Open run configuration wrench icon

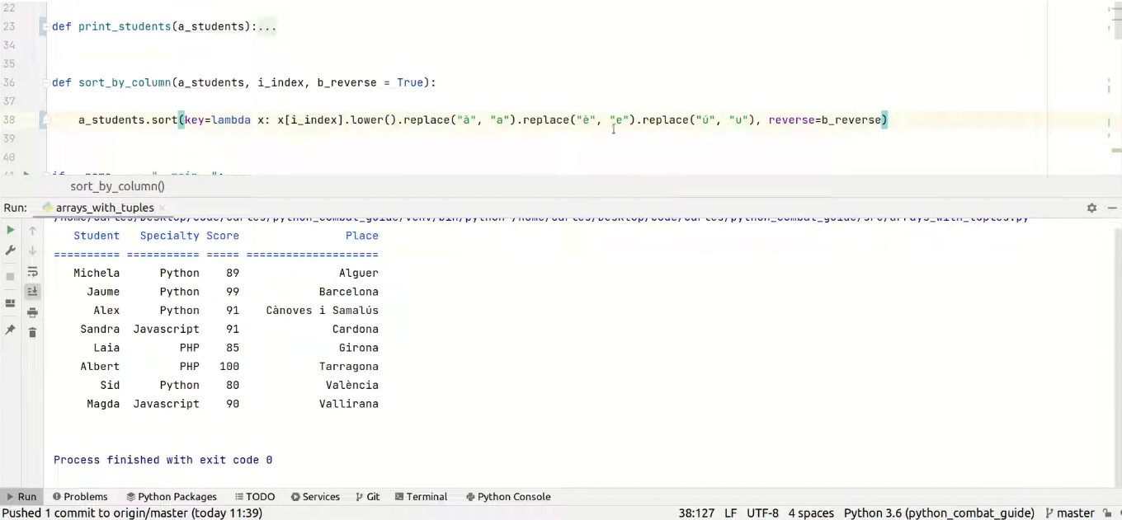click(11, 251)
